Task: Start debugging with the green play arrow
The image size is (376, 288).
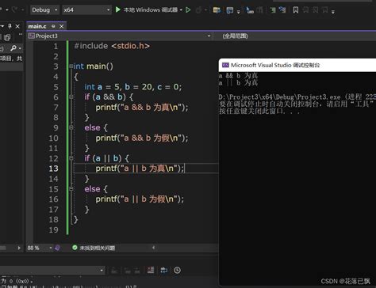Action: [x=118, y=10]
